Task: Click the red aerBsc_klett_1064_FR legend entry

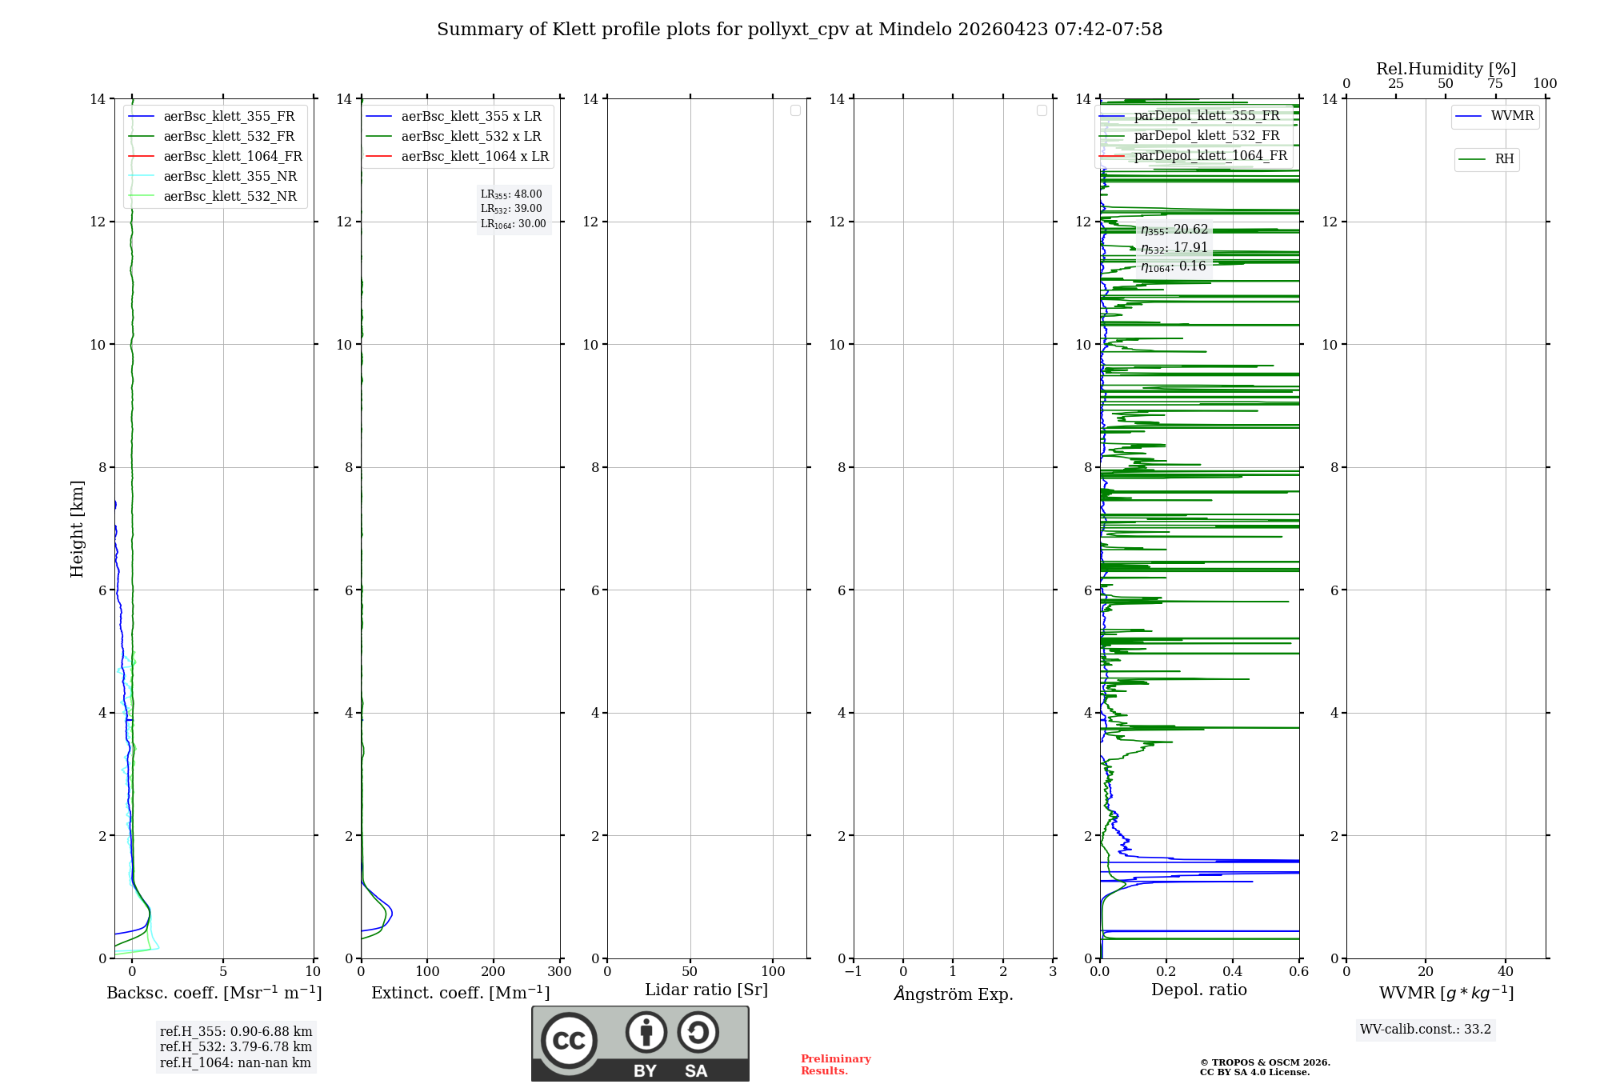Action: pos(232,157)
